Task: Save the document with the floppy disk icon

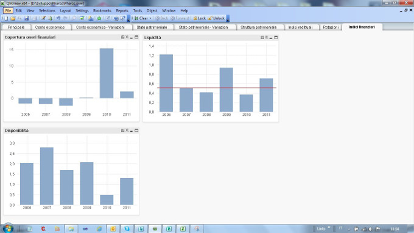Action: (x=26, y=18)
